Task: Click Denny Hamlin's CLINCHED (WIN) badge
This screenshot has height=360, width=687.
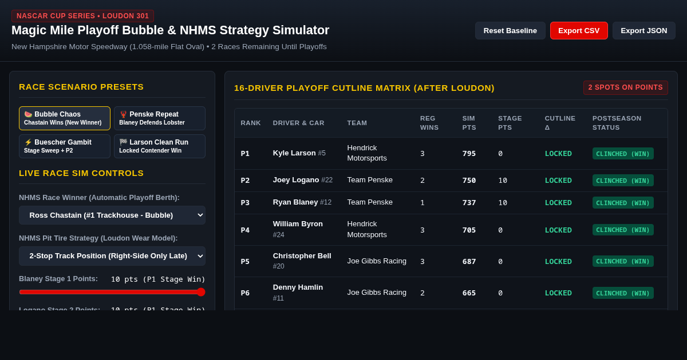Action: [x=623, y=293]
